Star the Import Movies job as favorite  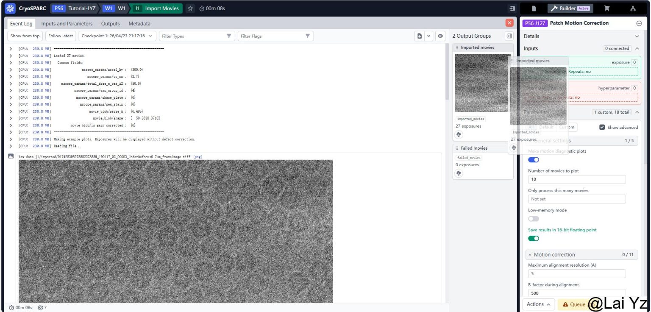click(189, 8)
